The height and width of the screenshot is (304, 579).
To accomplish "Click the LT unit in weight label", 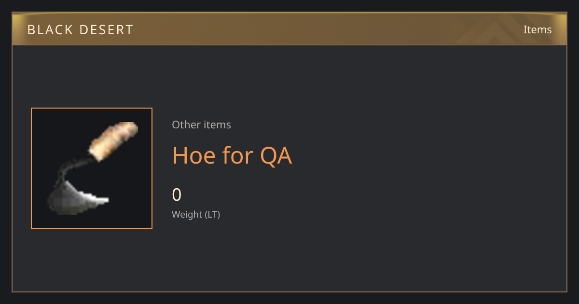I will [212, 214].
